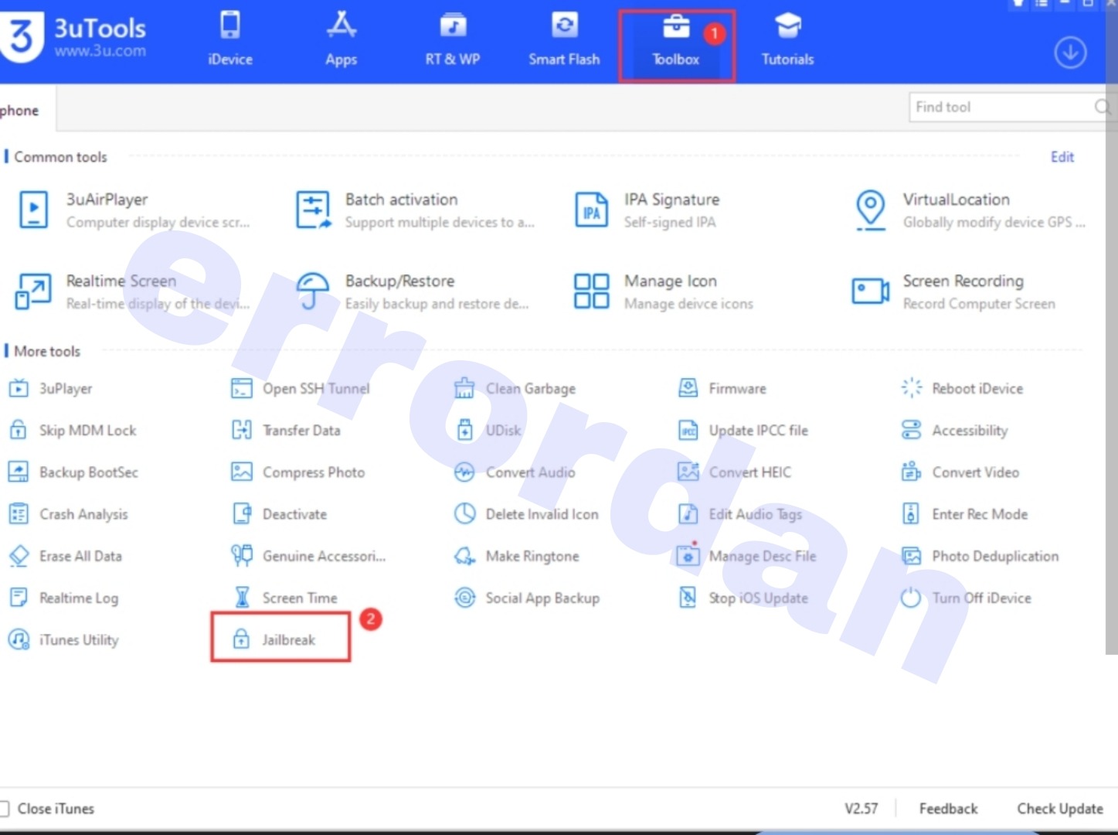Open the Social App Backup icon
The width and height of the screenshot is (1118, 835).
coord(464,598)
